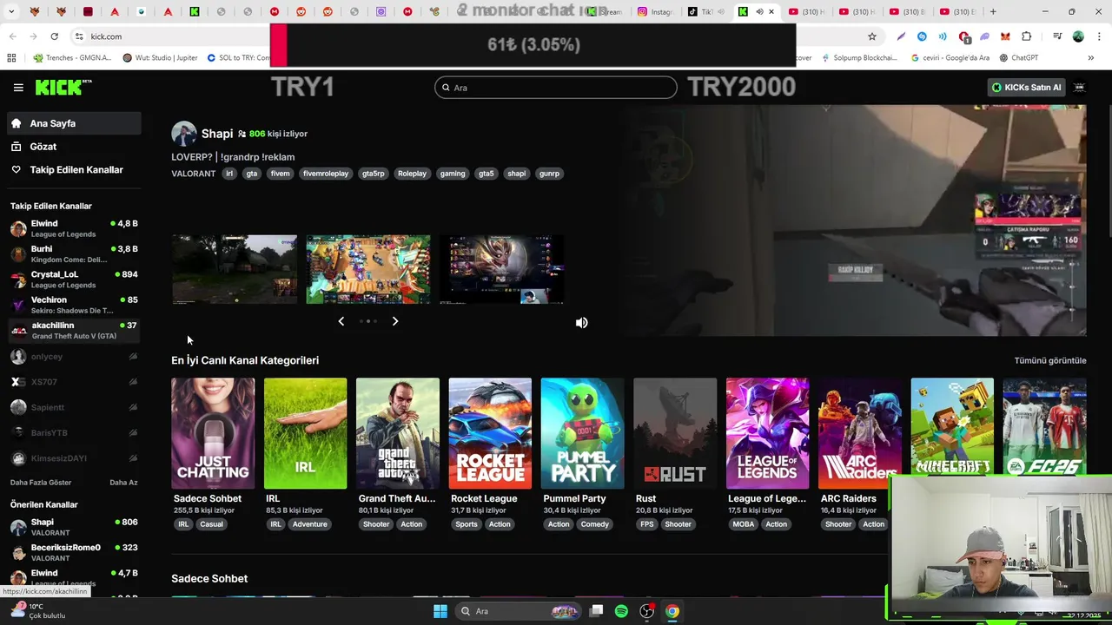Open Crystal_LoL in followed channels
This screenshot has width=1112, height=625.
(74, 280)
